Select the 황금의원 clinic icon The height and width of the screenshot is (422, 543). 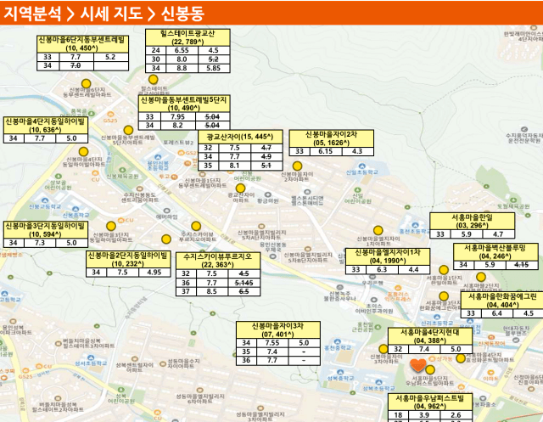[x=268, y=194]
